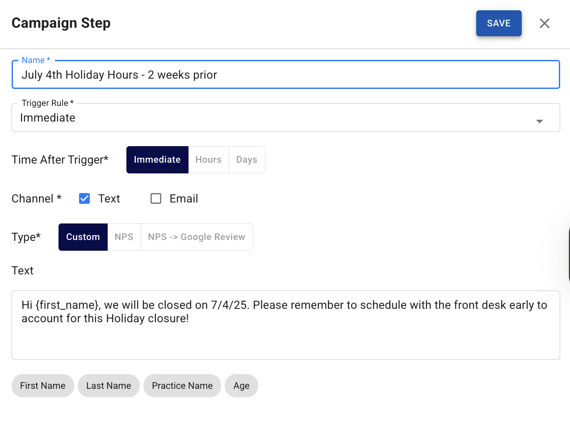Insert the Practice Name variable chip
Viewport: 570px width, 421px height.
[x=182, y=386]
